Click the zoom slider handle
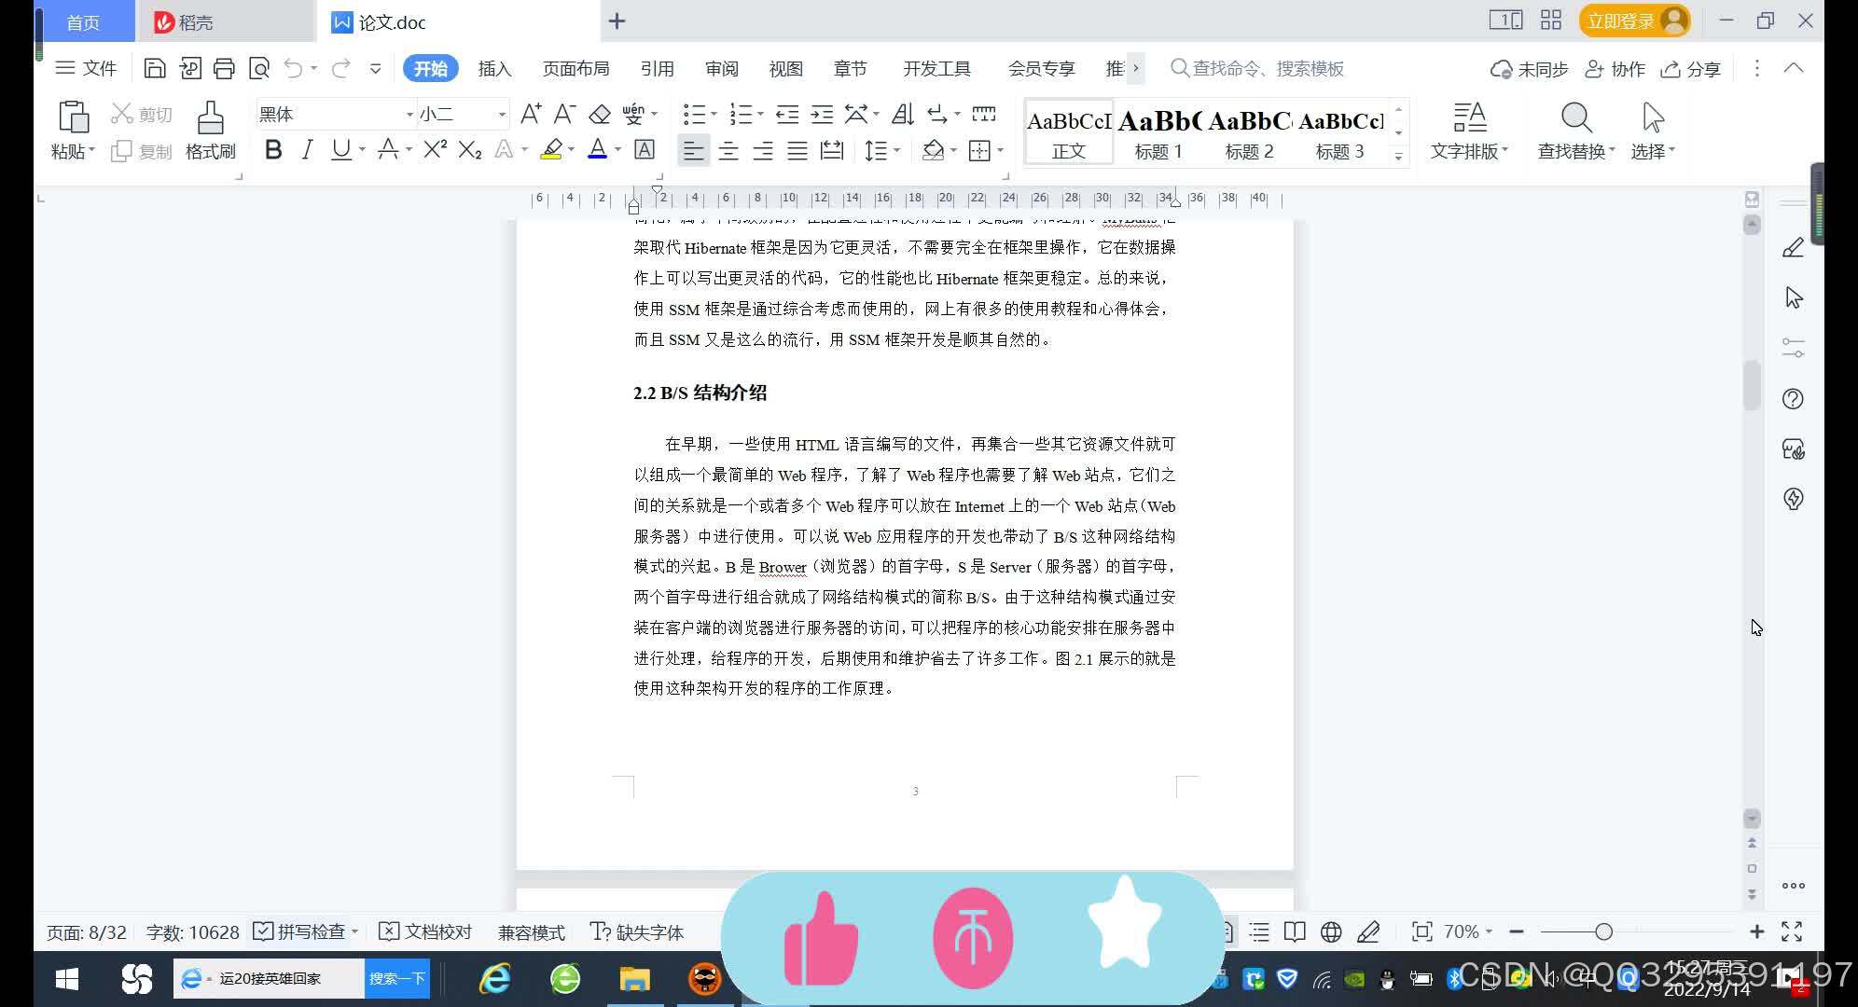 [1603, 931]
